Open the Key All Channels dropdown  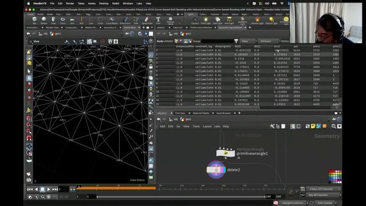[324, 195]
